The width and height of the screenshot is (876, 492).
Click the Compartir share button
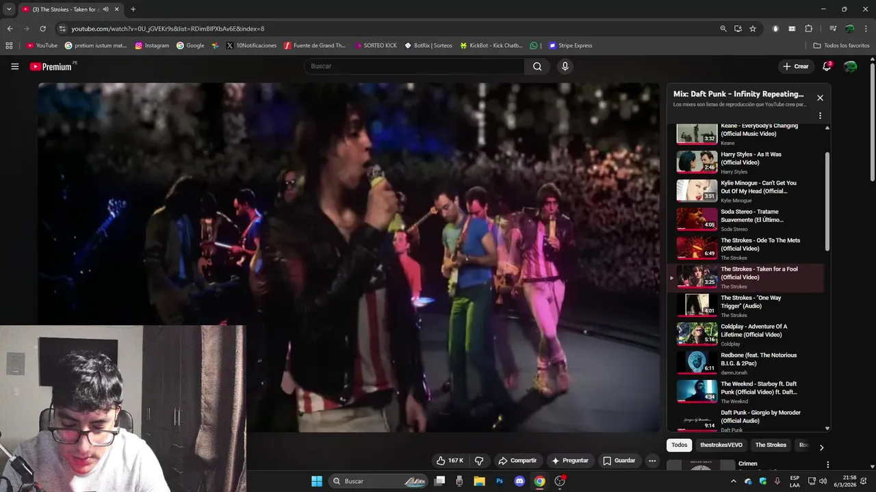tap(517, 461)
